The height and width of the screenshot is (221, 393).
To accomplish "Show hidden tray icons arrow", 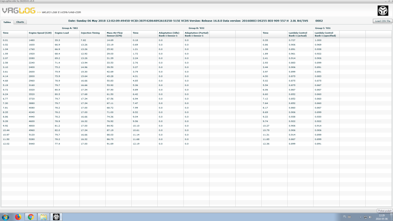I will tap(360, 217).
